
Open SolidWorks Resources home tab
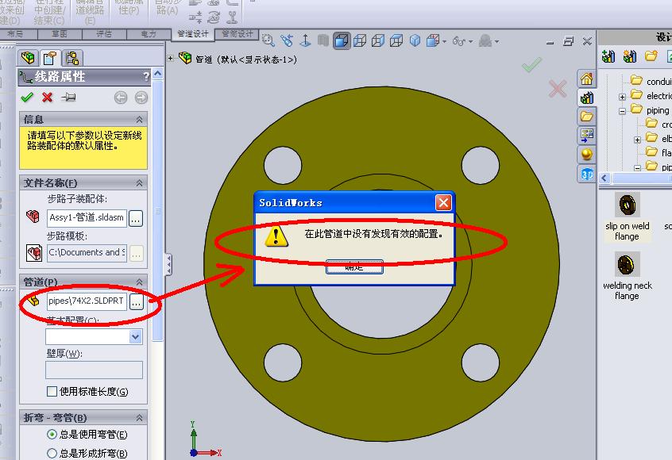[586, 79]
